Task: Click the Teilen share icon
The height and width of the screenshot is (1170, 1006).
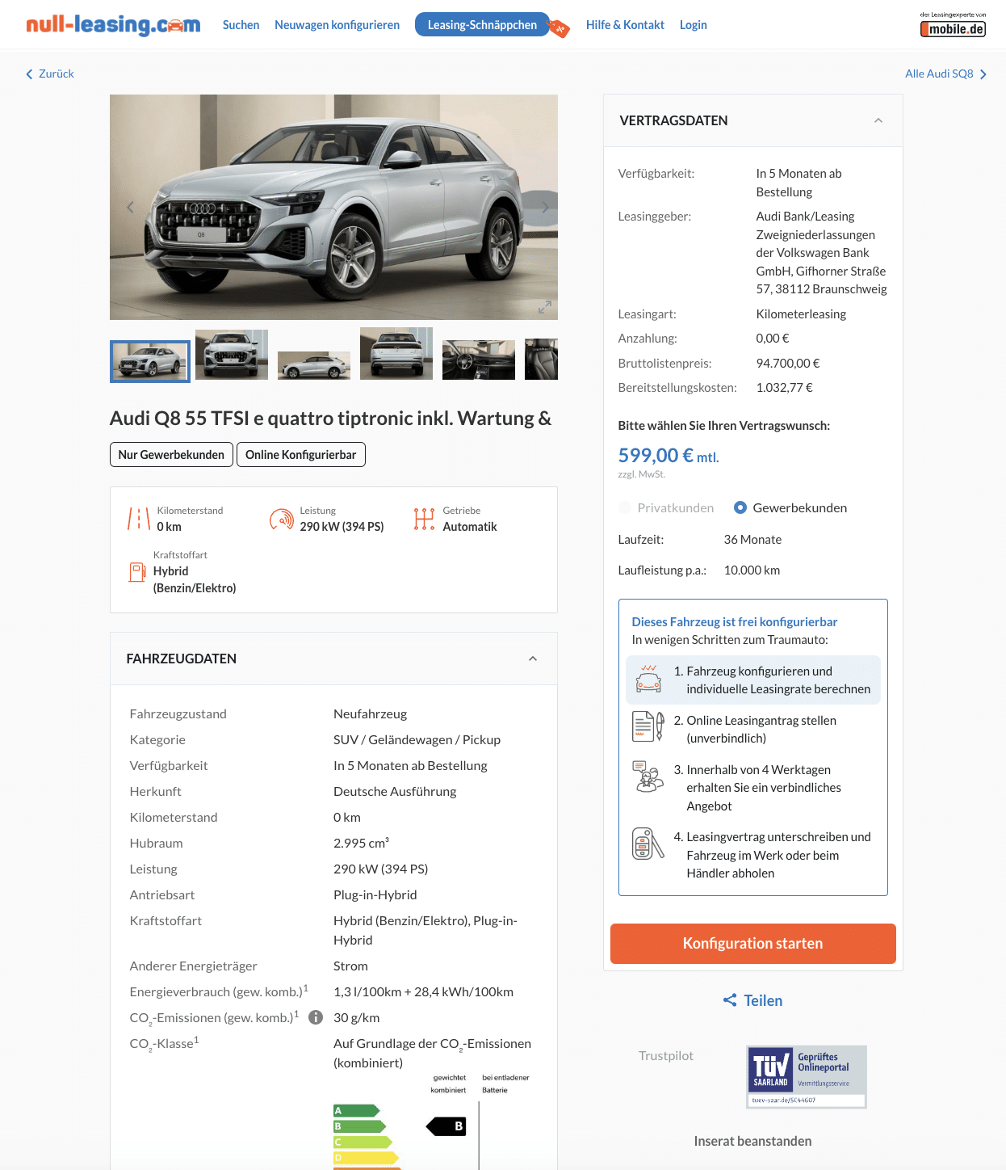Action: pos(730,1000)
